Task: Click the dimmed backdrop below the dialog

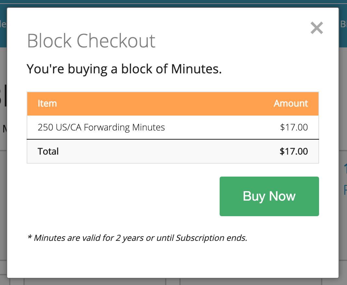Action: (x=173, y=282)
